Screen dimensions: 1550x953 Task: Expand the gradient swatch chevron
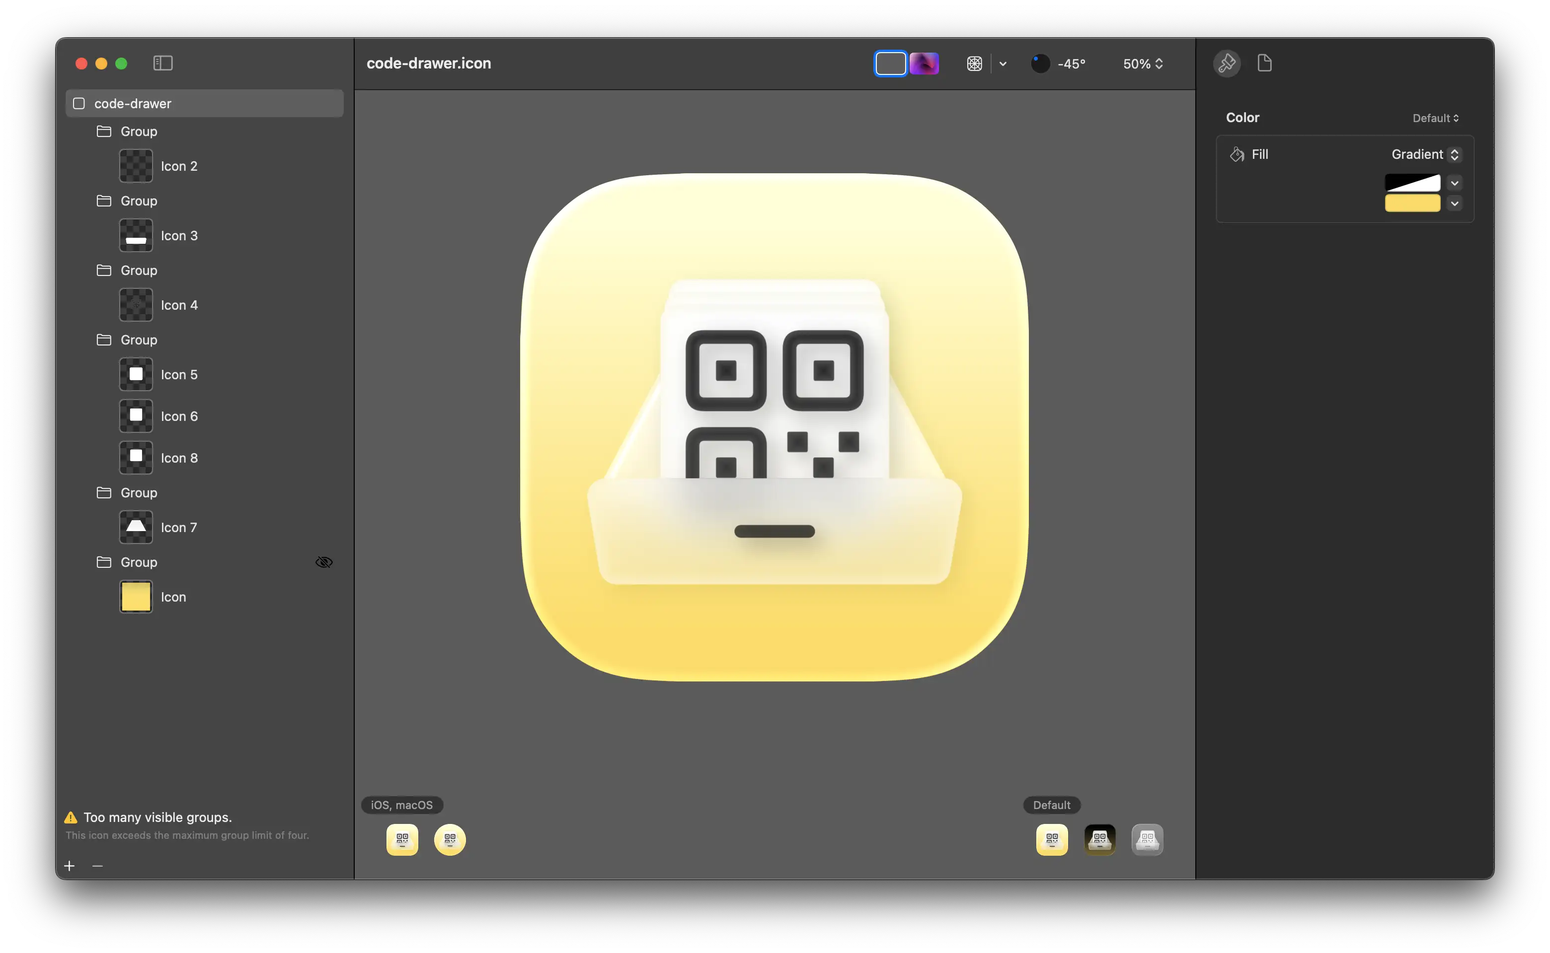point(1454,183)
